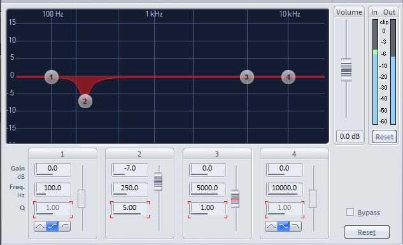The height and width of the screenshot is (245, 403).
Task: Click the band 2 Freq field showing 250.0
Action: click(130, 189)
